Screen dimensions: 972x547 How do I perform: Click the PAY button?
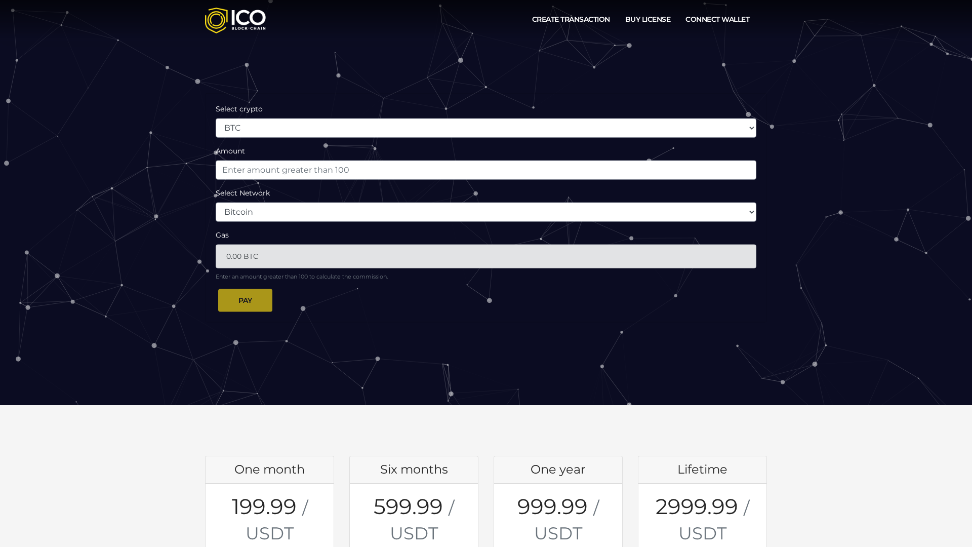point(245,300)
